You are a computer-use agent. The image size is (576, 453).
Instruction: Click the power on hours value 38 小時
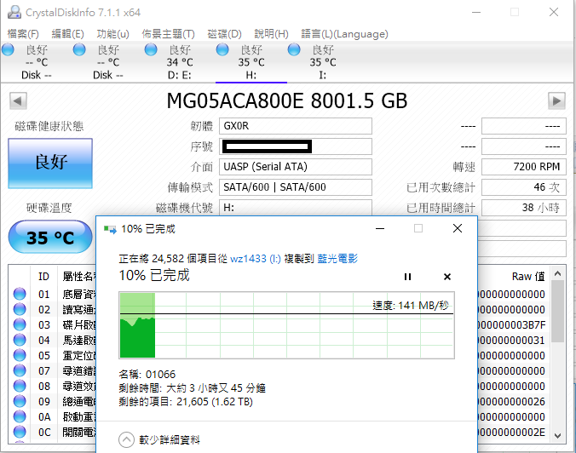[523, 208]
